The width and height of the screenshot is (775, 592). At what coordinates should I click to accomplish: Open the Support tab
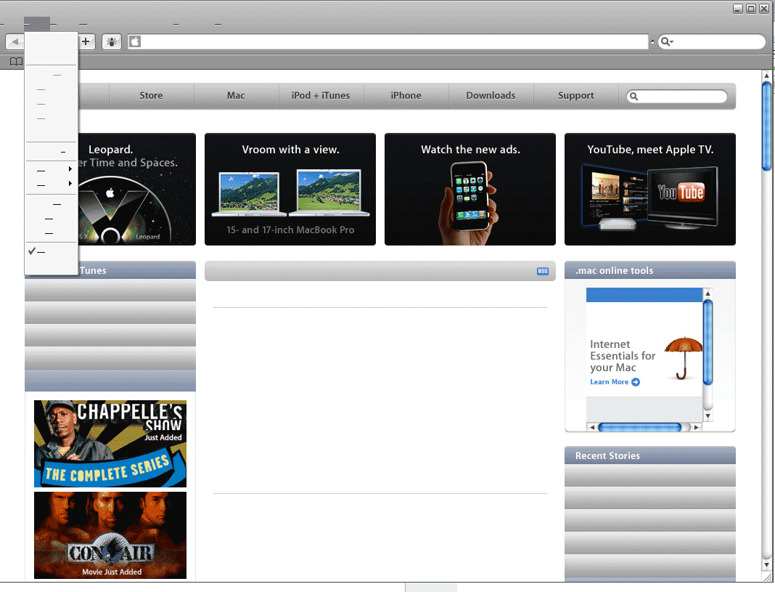click(576, 95)
